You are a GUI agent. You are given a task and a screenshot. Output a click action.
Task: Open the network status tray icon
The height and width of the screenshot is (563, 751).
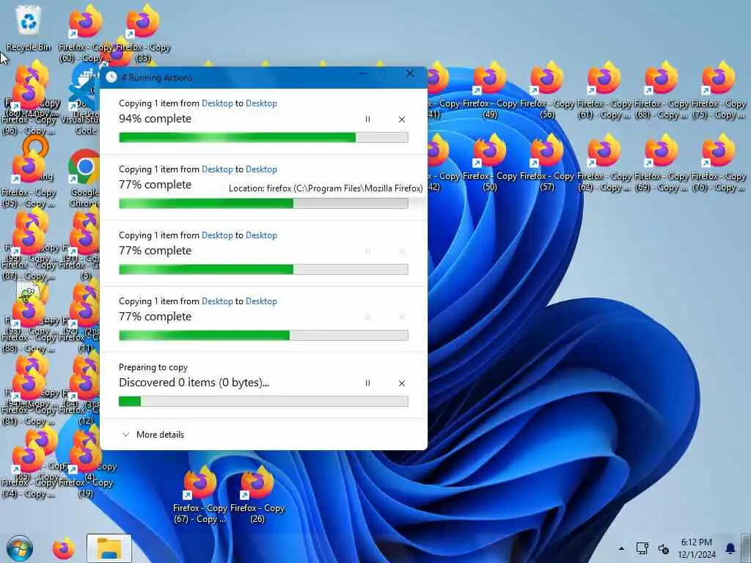(642, 548)
